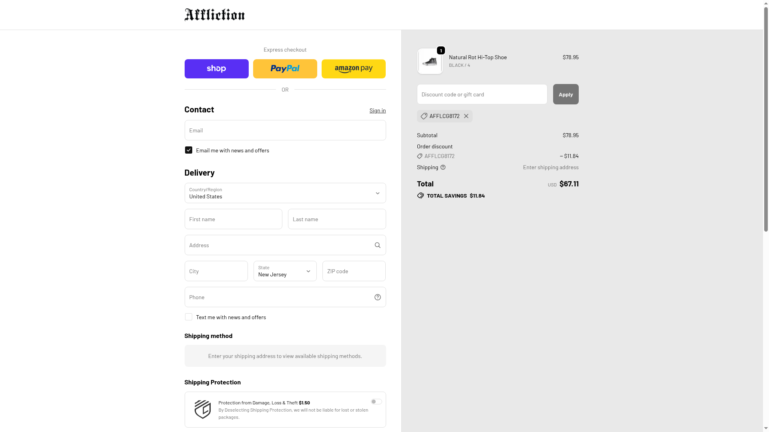769x432 pixels.
Task: Remove the AFFLCG8172 discount code
Action: click(466, 116)
